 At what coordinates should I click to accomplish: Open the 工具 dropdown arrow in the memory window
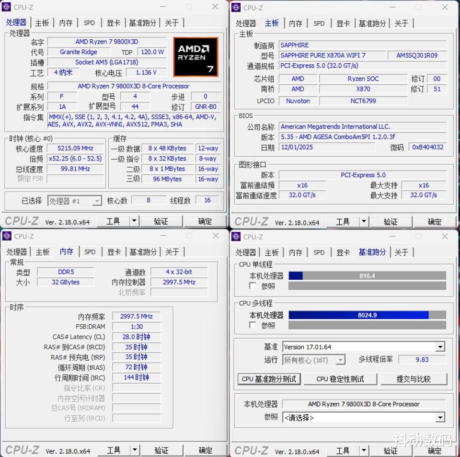click(x=135, y=450)
